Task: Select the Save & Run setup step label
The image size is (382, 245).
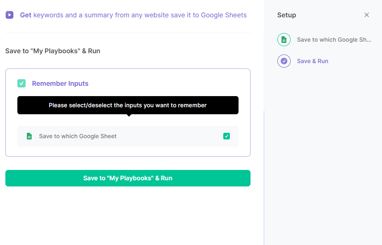Action: click(x=313, y=61)
